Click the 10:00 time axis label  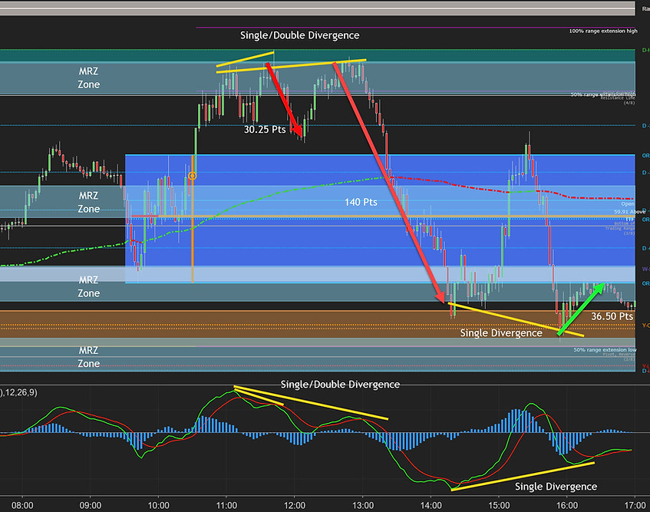click(158, 505)
